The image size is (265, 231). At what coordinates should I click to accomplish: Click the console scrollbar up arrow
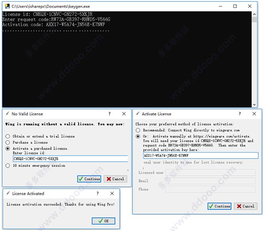254,14
